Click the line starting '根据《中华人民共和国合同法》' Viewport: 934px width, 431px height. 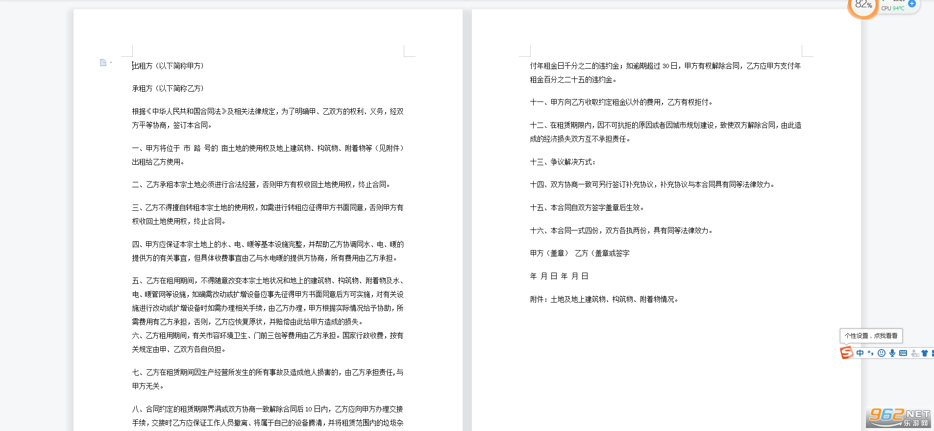(268, 111)
